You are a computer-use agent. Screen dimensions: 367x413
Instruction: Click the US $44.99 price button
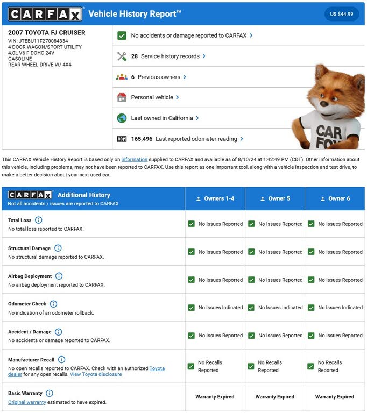coord(342,14)
